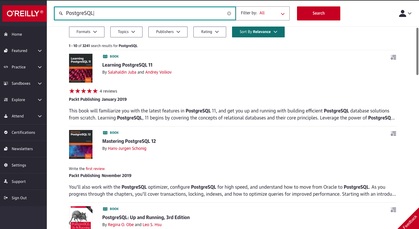Go to Home in sidebar

[x=17, y=34]
